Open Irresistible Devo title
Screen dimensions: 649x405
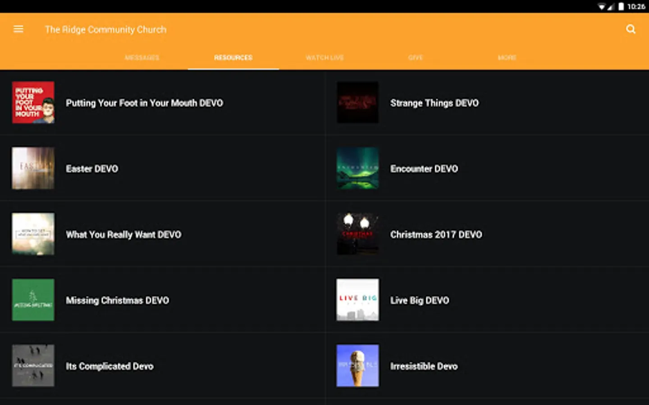pos(424,366)
